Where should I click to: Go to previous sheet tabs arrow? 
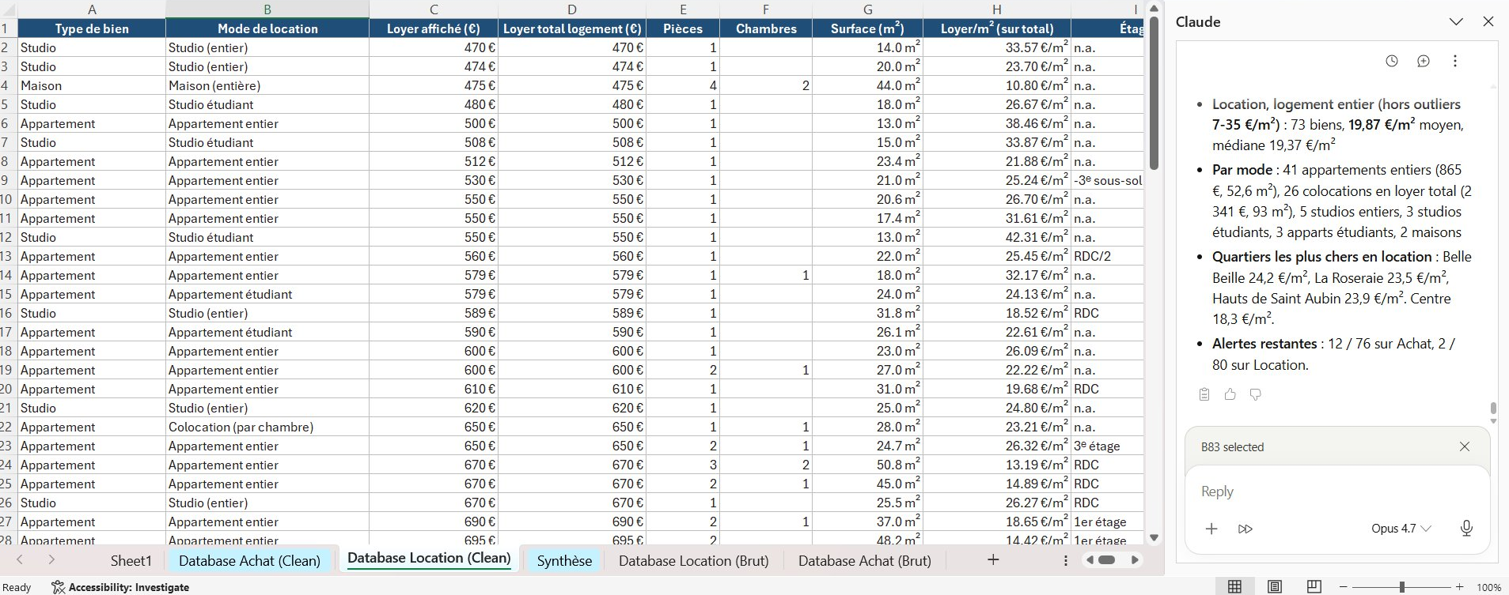pyautogui.click(x=20, y=560)
